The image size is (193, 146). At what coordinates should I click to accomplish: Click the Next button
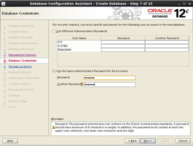pyautogui.click(x=148, y=141)
